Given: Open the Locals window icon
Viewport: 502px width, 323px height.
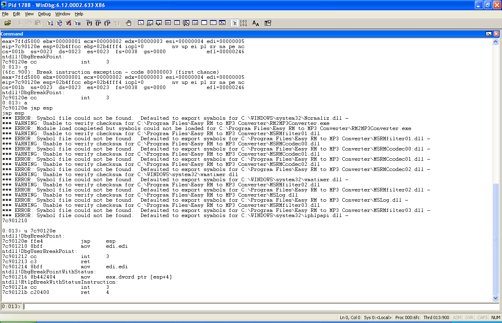Looking at the screenshot, I should point(159,23).
